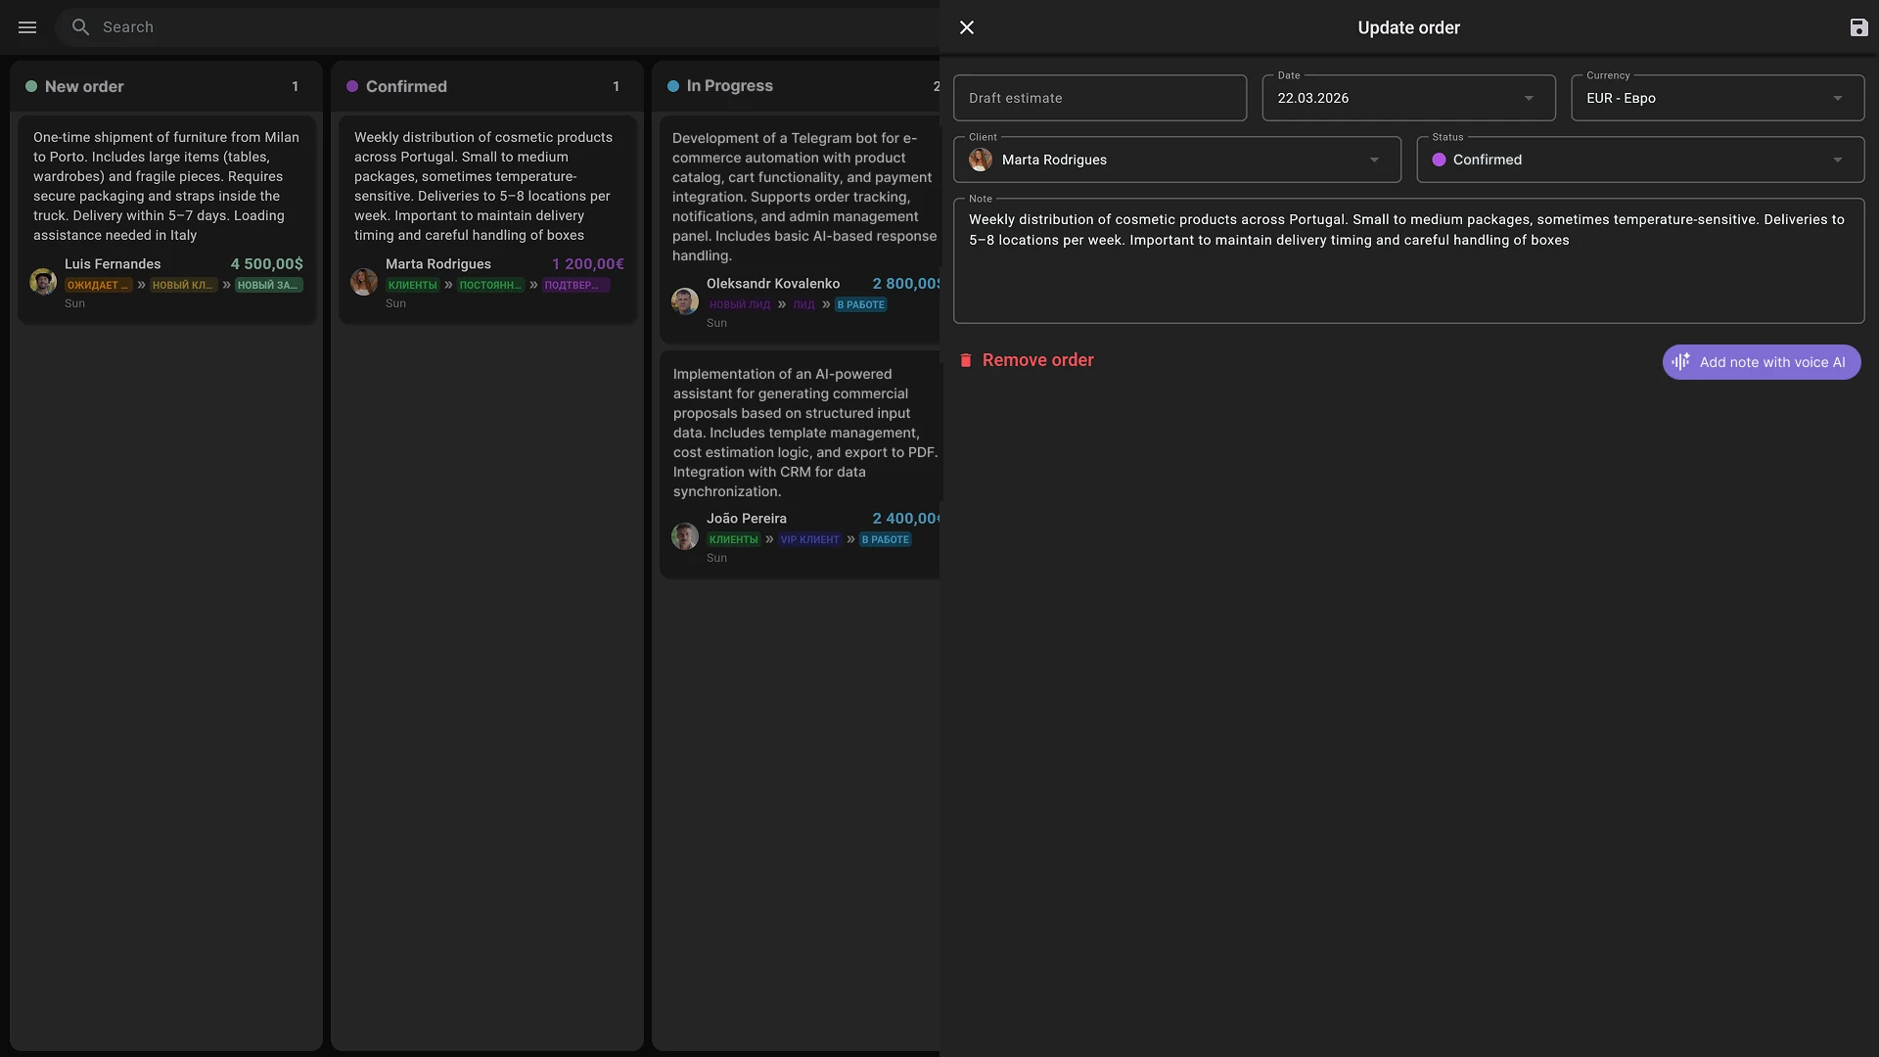Open the Date dropdown
This screenshot has width=1879, height=1057.
point(1529,98)
